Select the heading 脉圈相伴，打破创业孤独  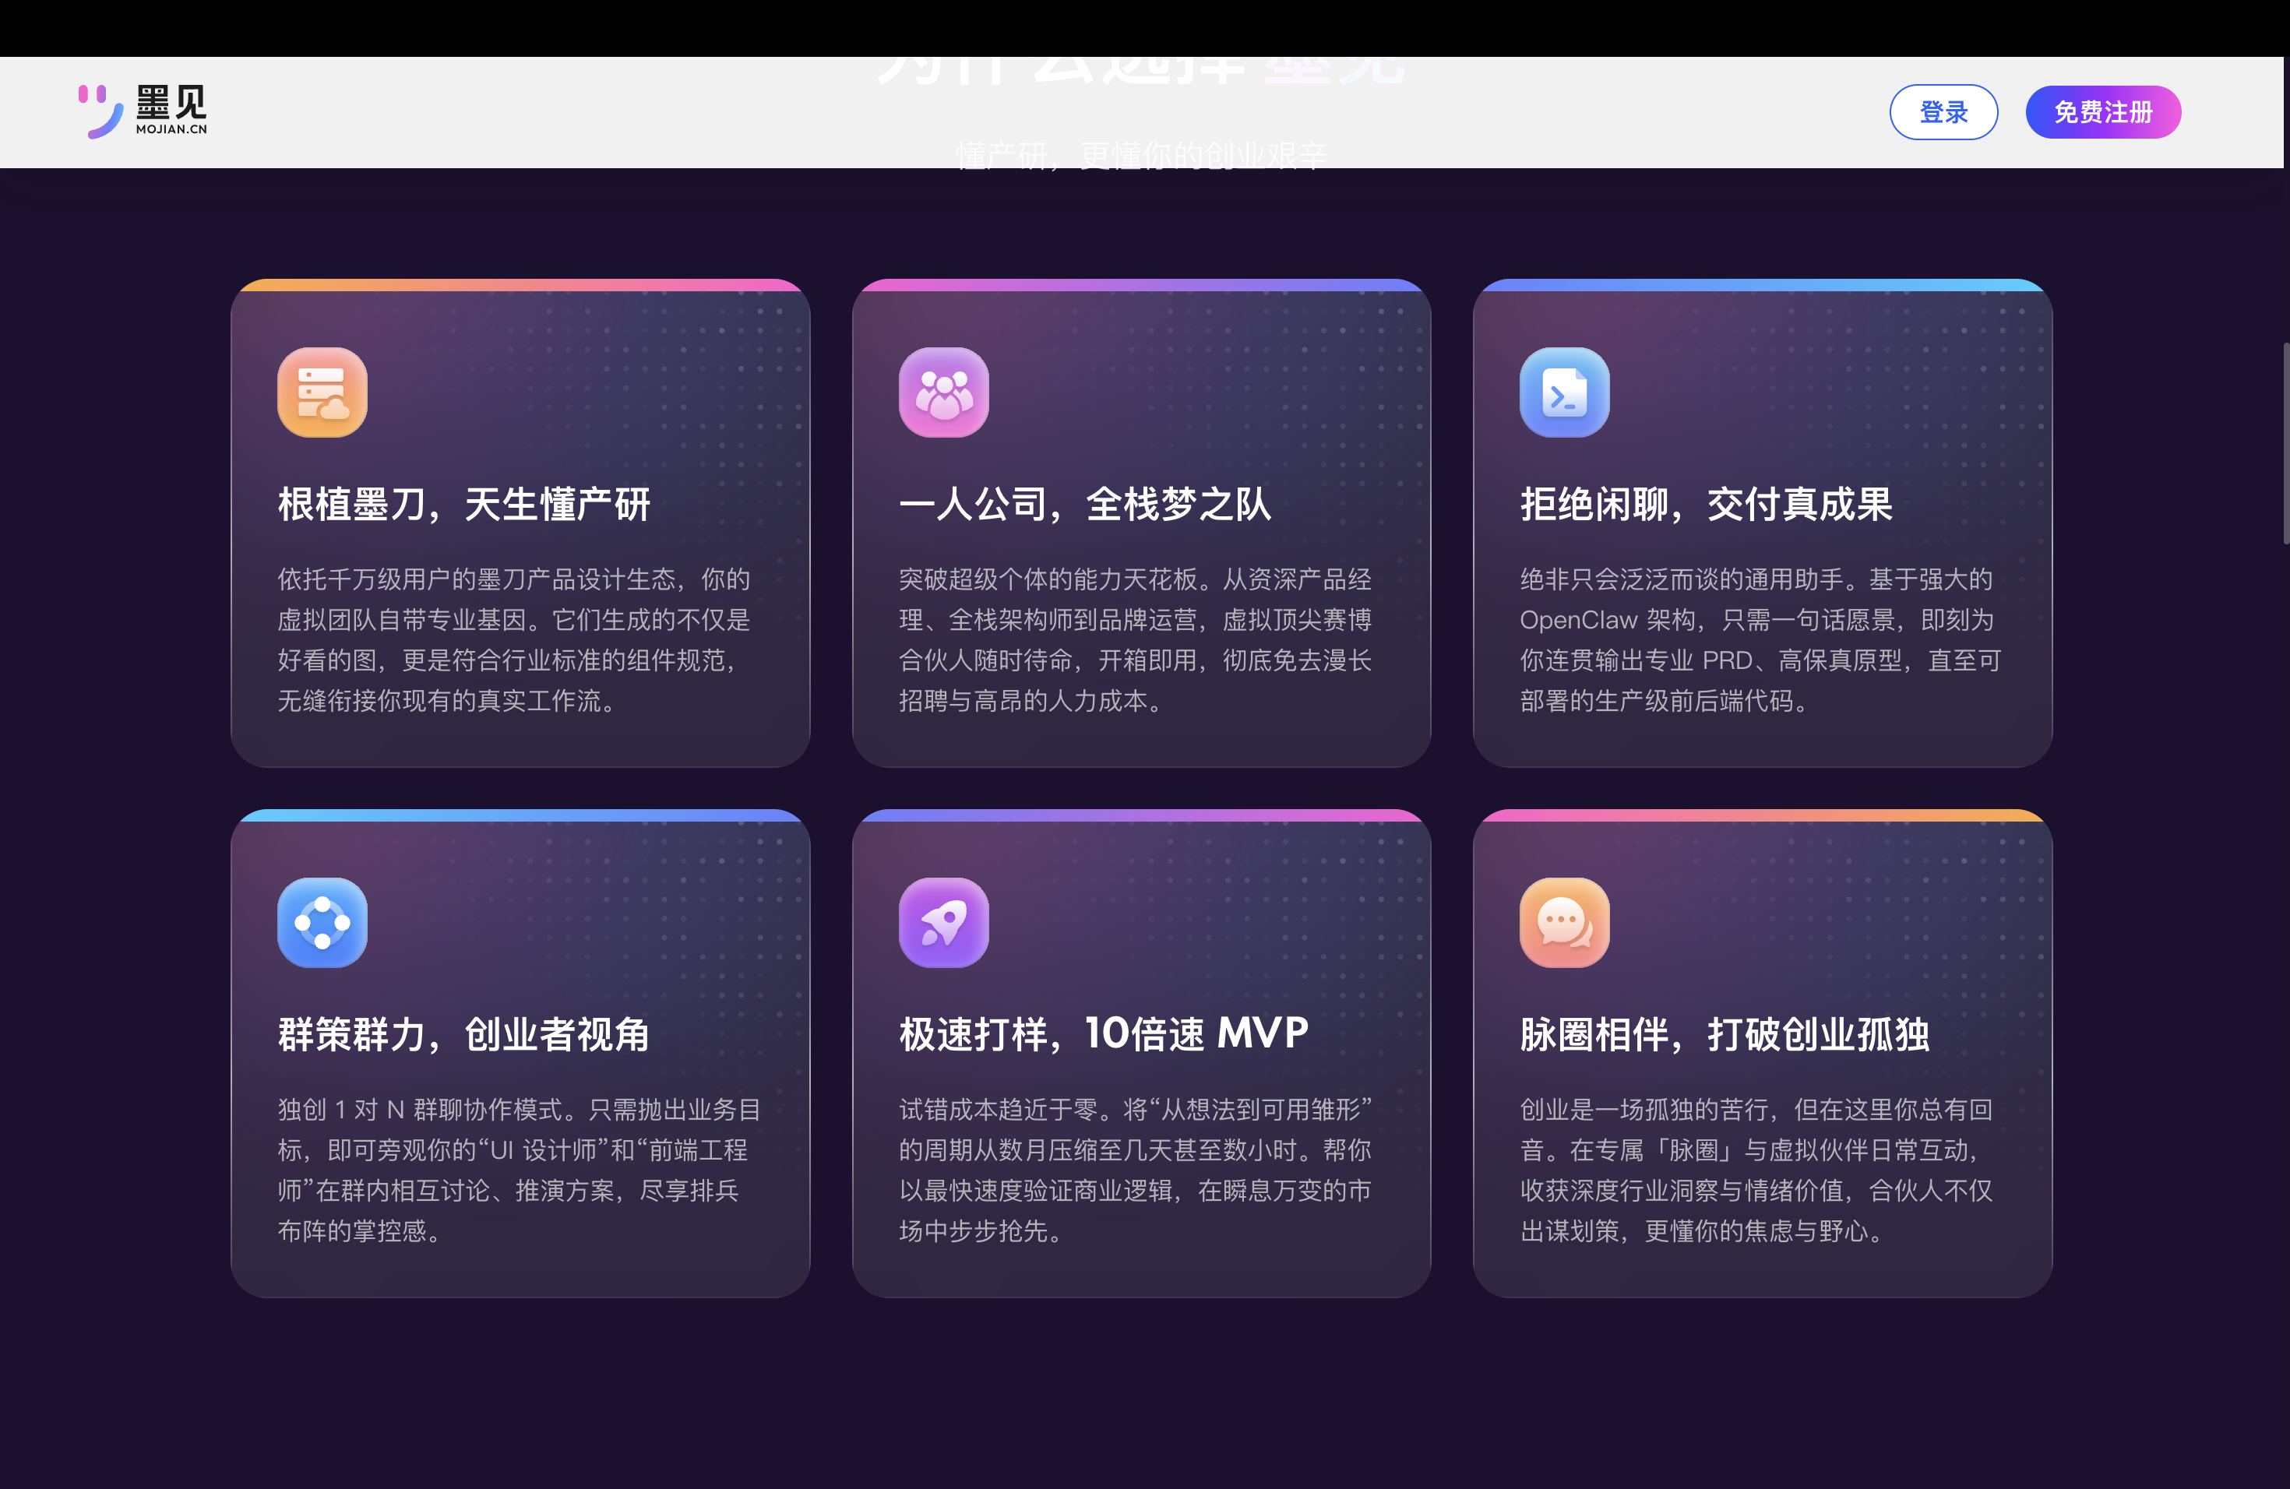point(1725,1035)
